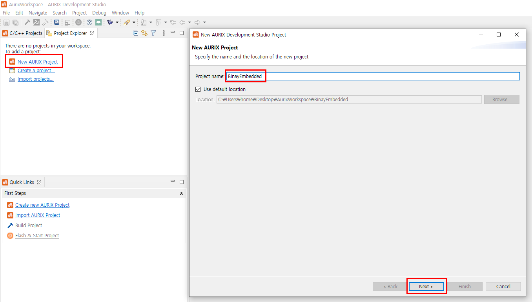
Task: Click Import AURIX Project quick link
Action: pos(38,215)
